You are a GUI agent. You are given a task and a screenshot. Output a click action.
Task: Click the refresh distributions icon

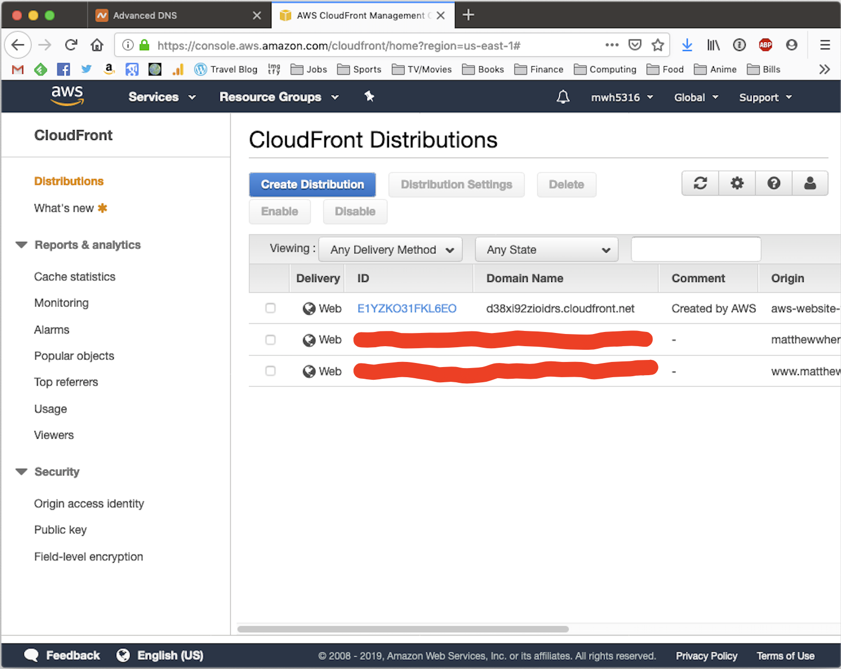700,184
